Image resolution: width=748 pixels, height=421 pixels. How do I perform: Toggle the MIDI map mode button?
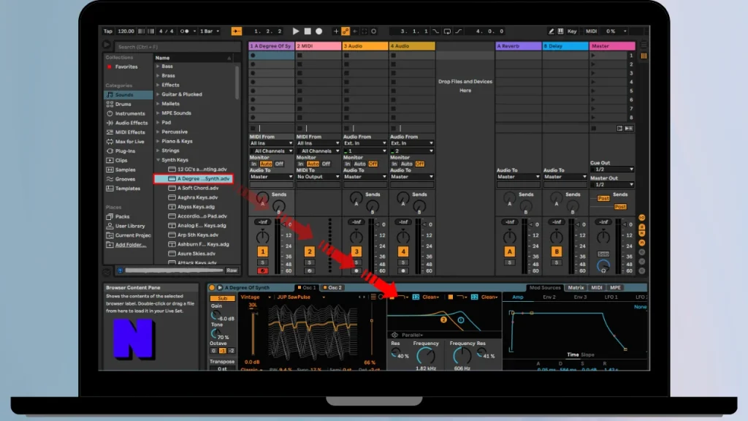pyautogui.click(x=591, y=31)
